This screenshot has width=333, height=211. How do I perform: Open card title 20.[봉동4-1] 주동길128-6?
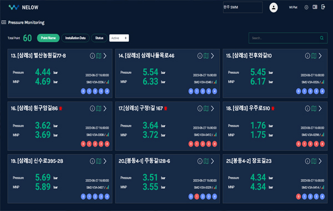[144, 161]
